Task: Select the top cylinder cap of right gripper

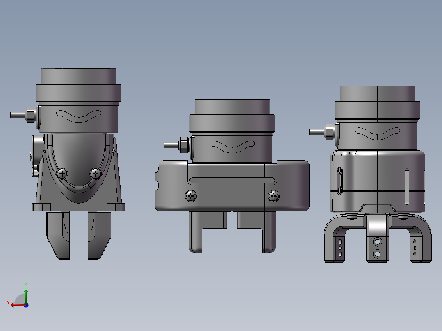Action: tap(378, 93)
